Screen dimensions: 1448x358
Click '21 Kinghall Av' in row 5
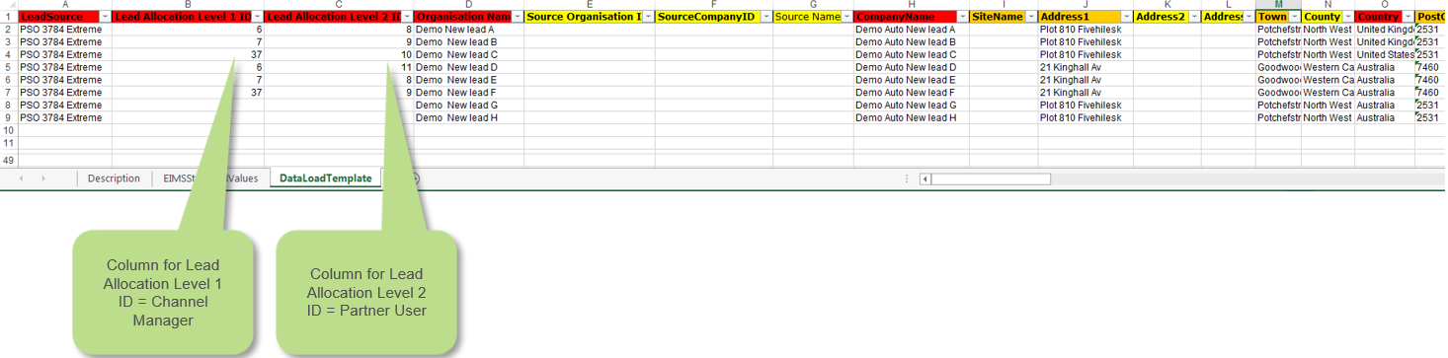click(1086, 67)
